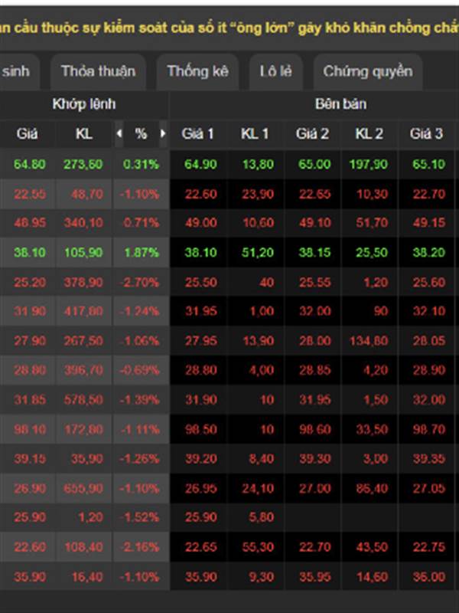Click the 1.87% change cell
This screenshot has width=459, height=613.
(x=142, y=253)
